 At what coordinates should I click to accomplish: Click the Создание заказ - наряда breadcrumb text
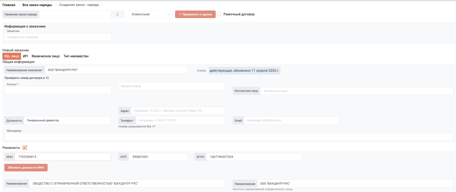tap(79, 5)
